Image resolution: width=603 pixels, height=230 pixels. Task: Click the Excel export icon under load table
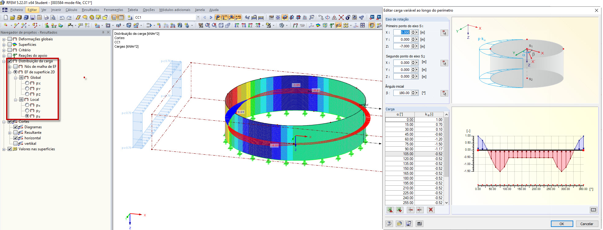tap(390, 210)
